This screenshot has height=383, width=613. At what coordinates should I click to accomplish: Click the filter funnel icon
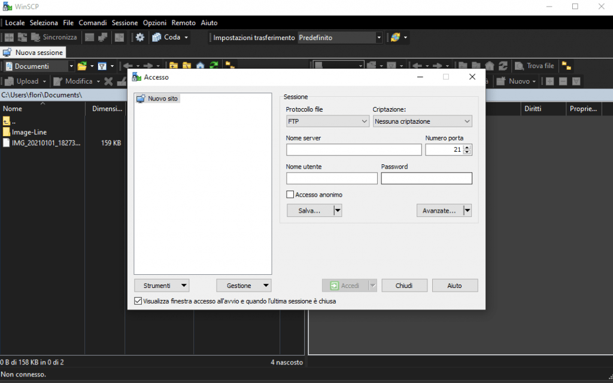coord(102,66)
